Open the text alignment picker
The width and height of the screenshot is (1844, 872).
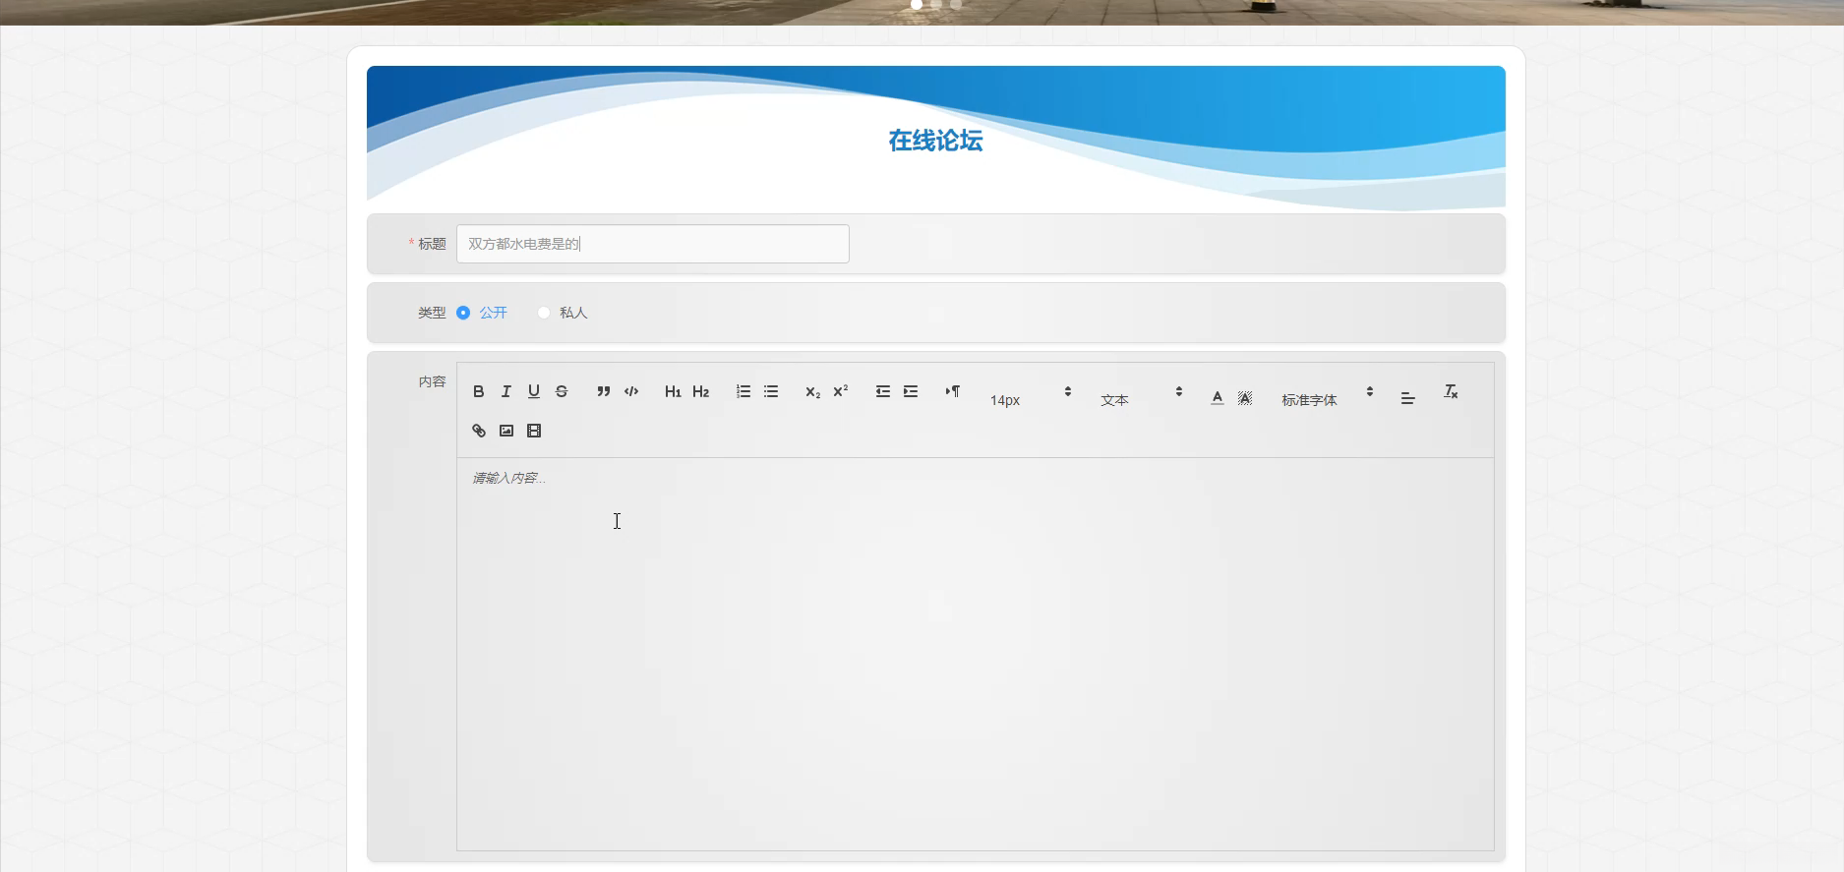pos(1408,397)
